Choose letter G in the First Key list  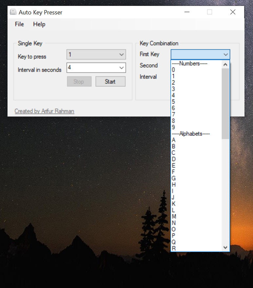pos(196,178)
